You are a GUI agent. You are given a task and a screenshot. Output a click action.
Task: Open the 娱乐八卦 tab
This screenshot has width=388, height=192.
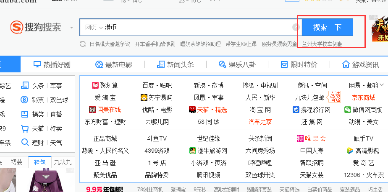pyautogui.click(x=237, y=64)
